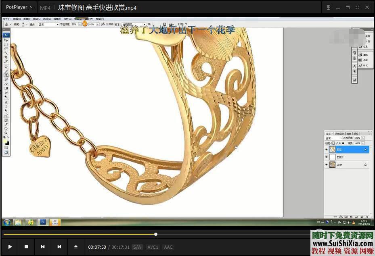Screen dimensions: 375x256
Task: Toggle visibility of layer 图层 2
Action: click(326, 157)
